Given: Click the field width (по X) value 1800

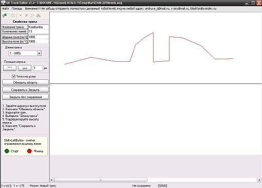Looking at the screenshot, I should pyautogui.click(x=38, y=37).
